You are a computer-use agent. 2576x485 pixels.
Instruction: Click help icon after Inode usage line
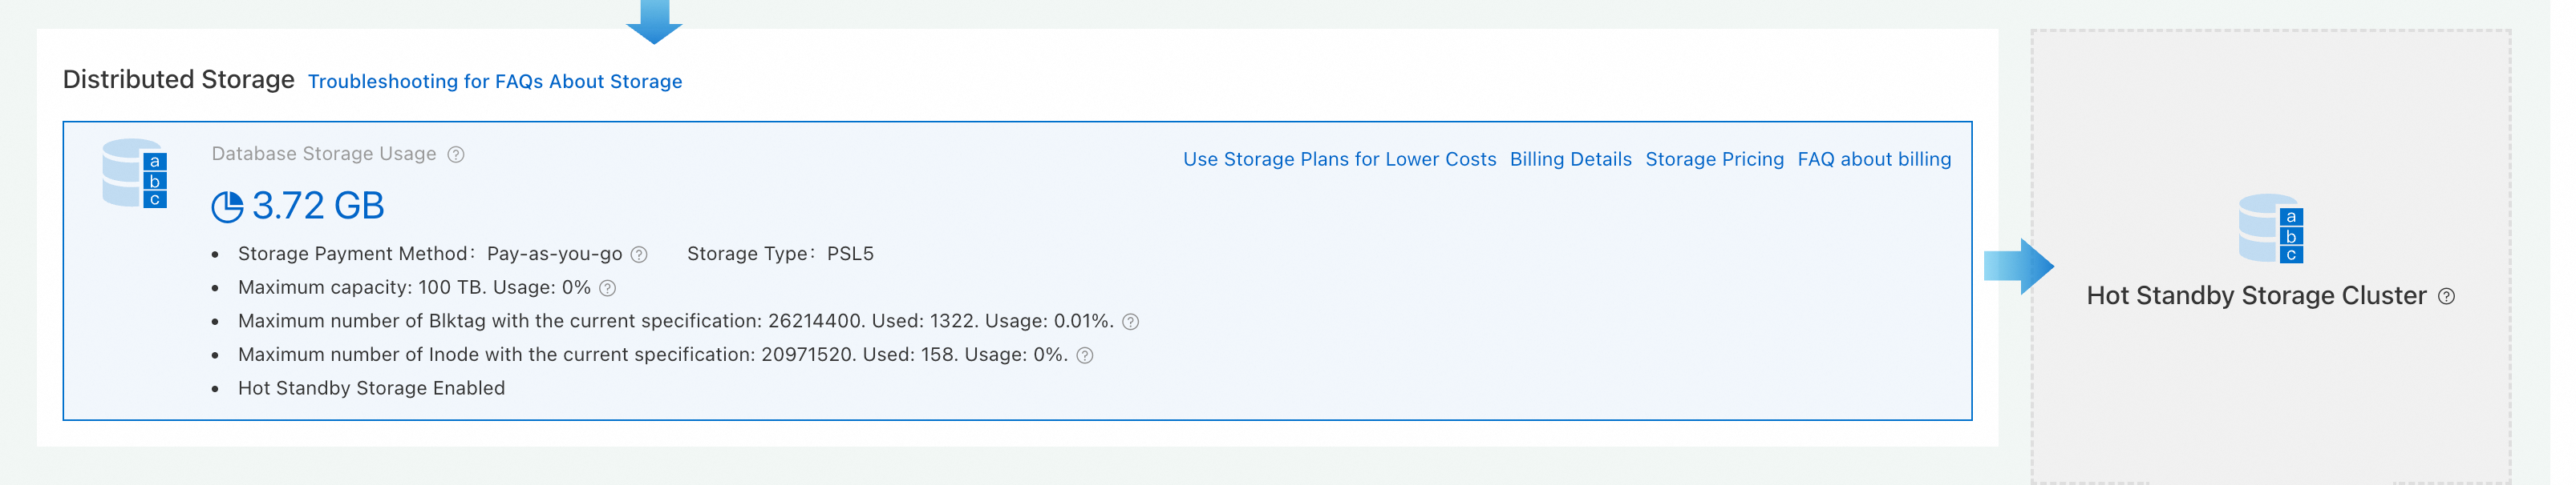coord(1085,356)
